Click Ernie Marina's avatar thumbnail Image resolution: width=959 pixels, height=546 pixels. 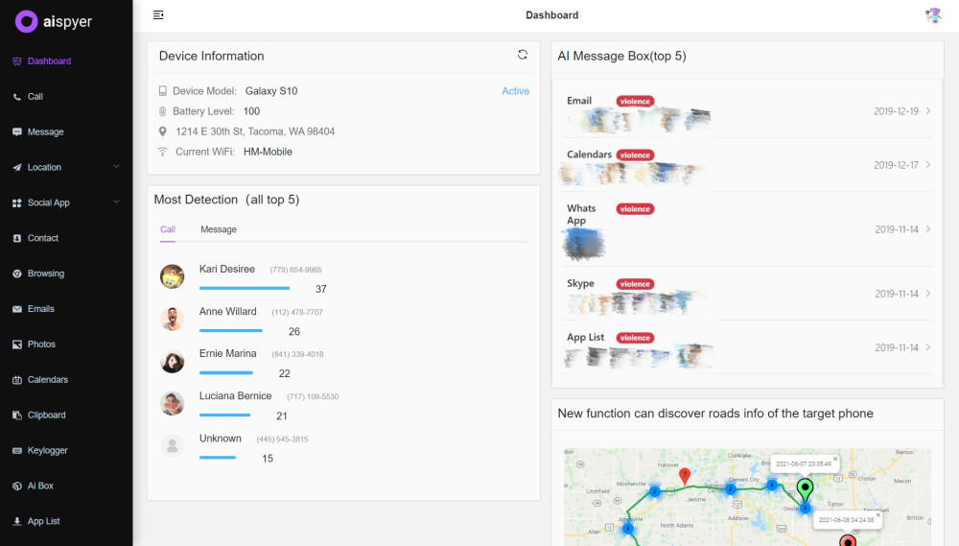(x=173, y=361)
